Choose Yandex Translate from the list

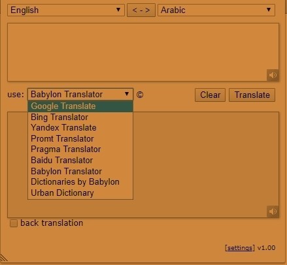tap(80, 128)
